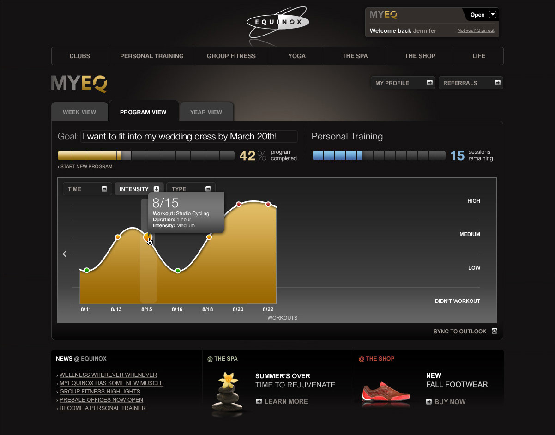Open the Intensity dropdown on chart
The width and height of the screenshot is (555, 435).
click(x=139, y=189)
